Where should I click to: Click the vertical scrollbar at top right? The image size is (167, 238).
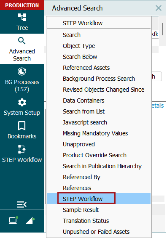162,29
